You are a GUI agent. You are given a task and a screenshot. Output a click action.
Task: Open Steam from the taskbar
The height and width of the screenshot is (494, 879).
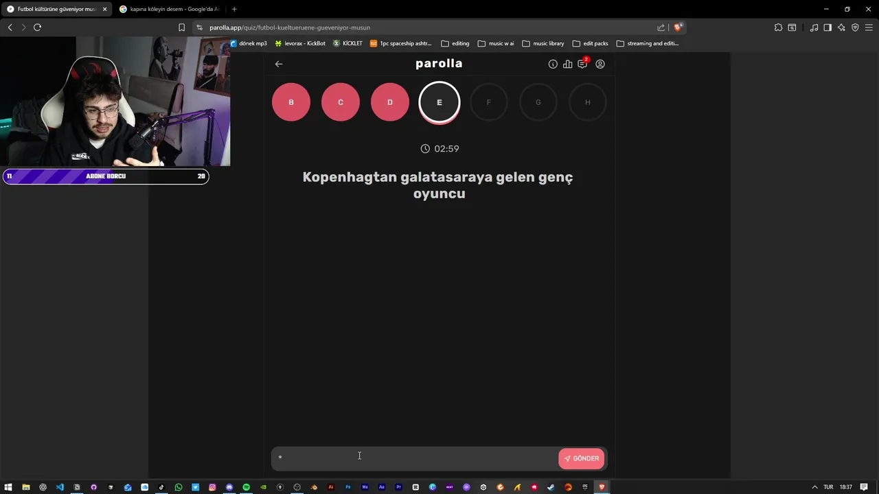coord(551,487)
